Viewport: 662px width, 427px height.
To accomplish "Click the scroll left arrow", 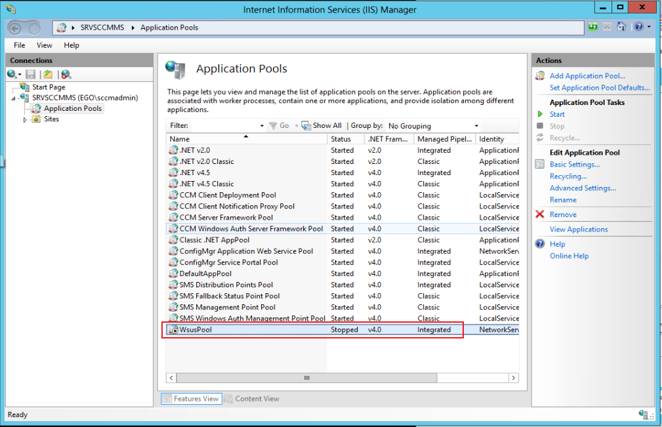I will tap(171, 378).
